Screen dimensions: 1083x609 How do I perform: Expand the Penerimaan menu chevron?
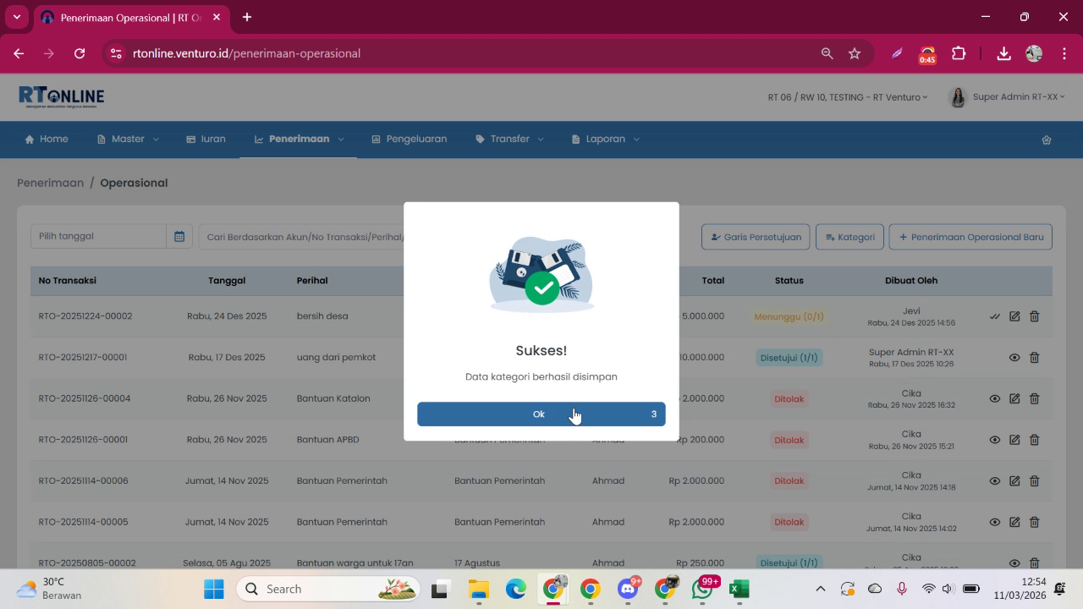point(341,140)
